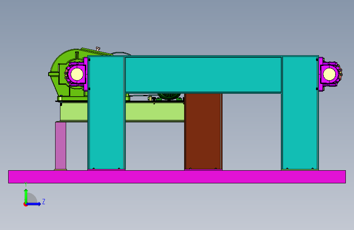This screenshot has height=230, width=354.
Task: Click the Z axis label
Action: [44, 201]
